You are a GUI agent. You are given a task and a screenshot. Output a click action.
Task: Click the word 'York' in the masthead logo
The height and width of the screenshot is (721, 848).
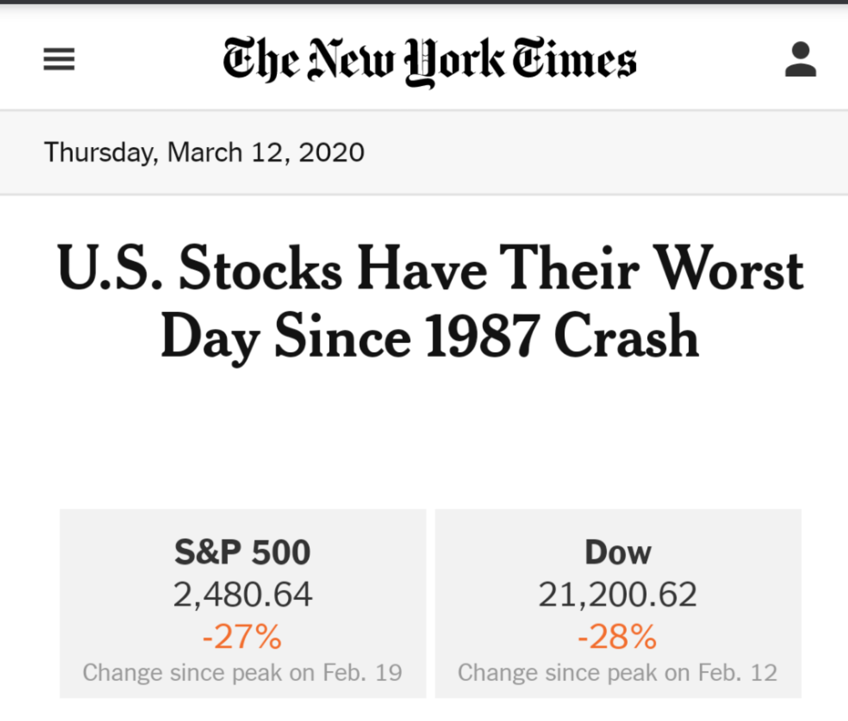(455, 63)
